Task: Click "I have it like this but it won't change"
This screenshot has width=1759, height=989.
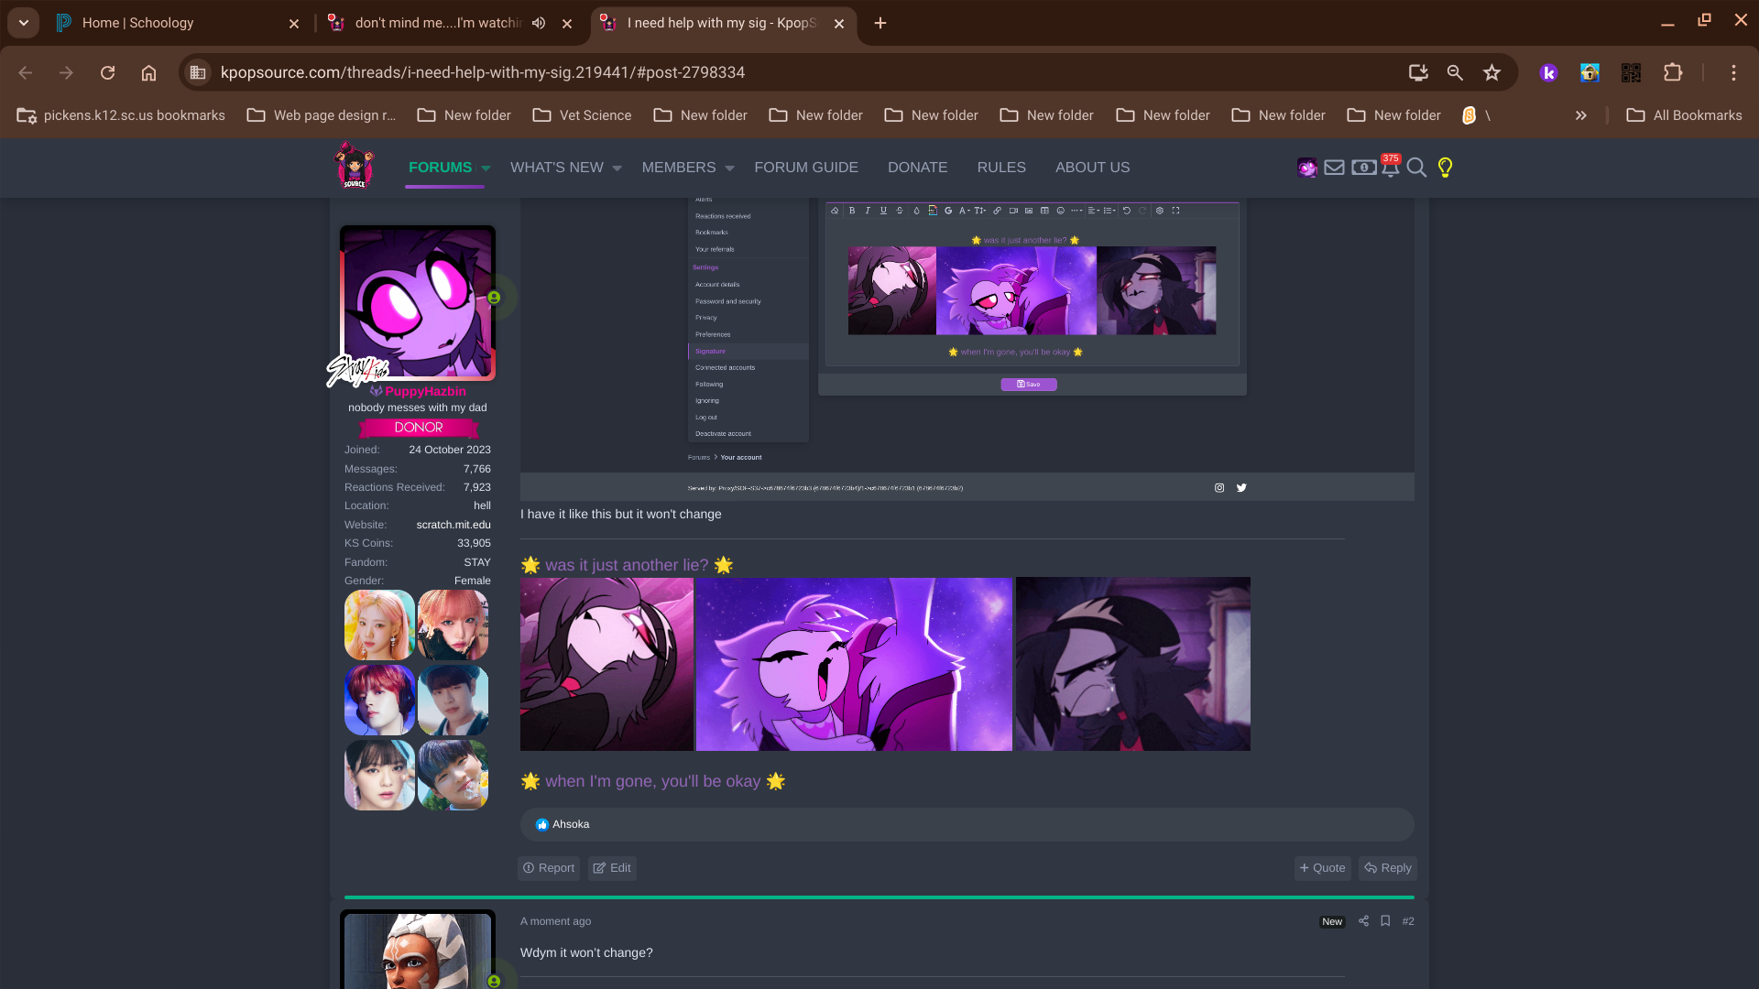Action: click(x=621, y=514)
